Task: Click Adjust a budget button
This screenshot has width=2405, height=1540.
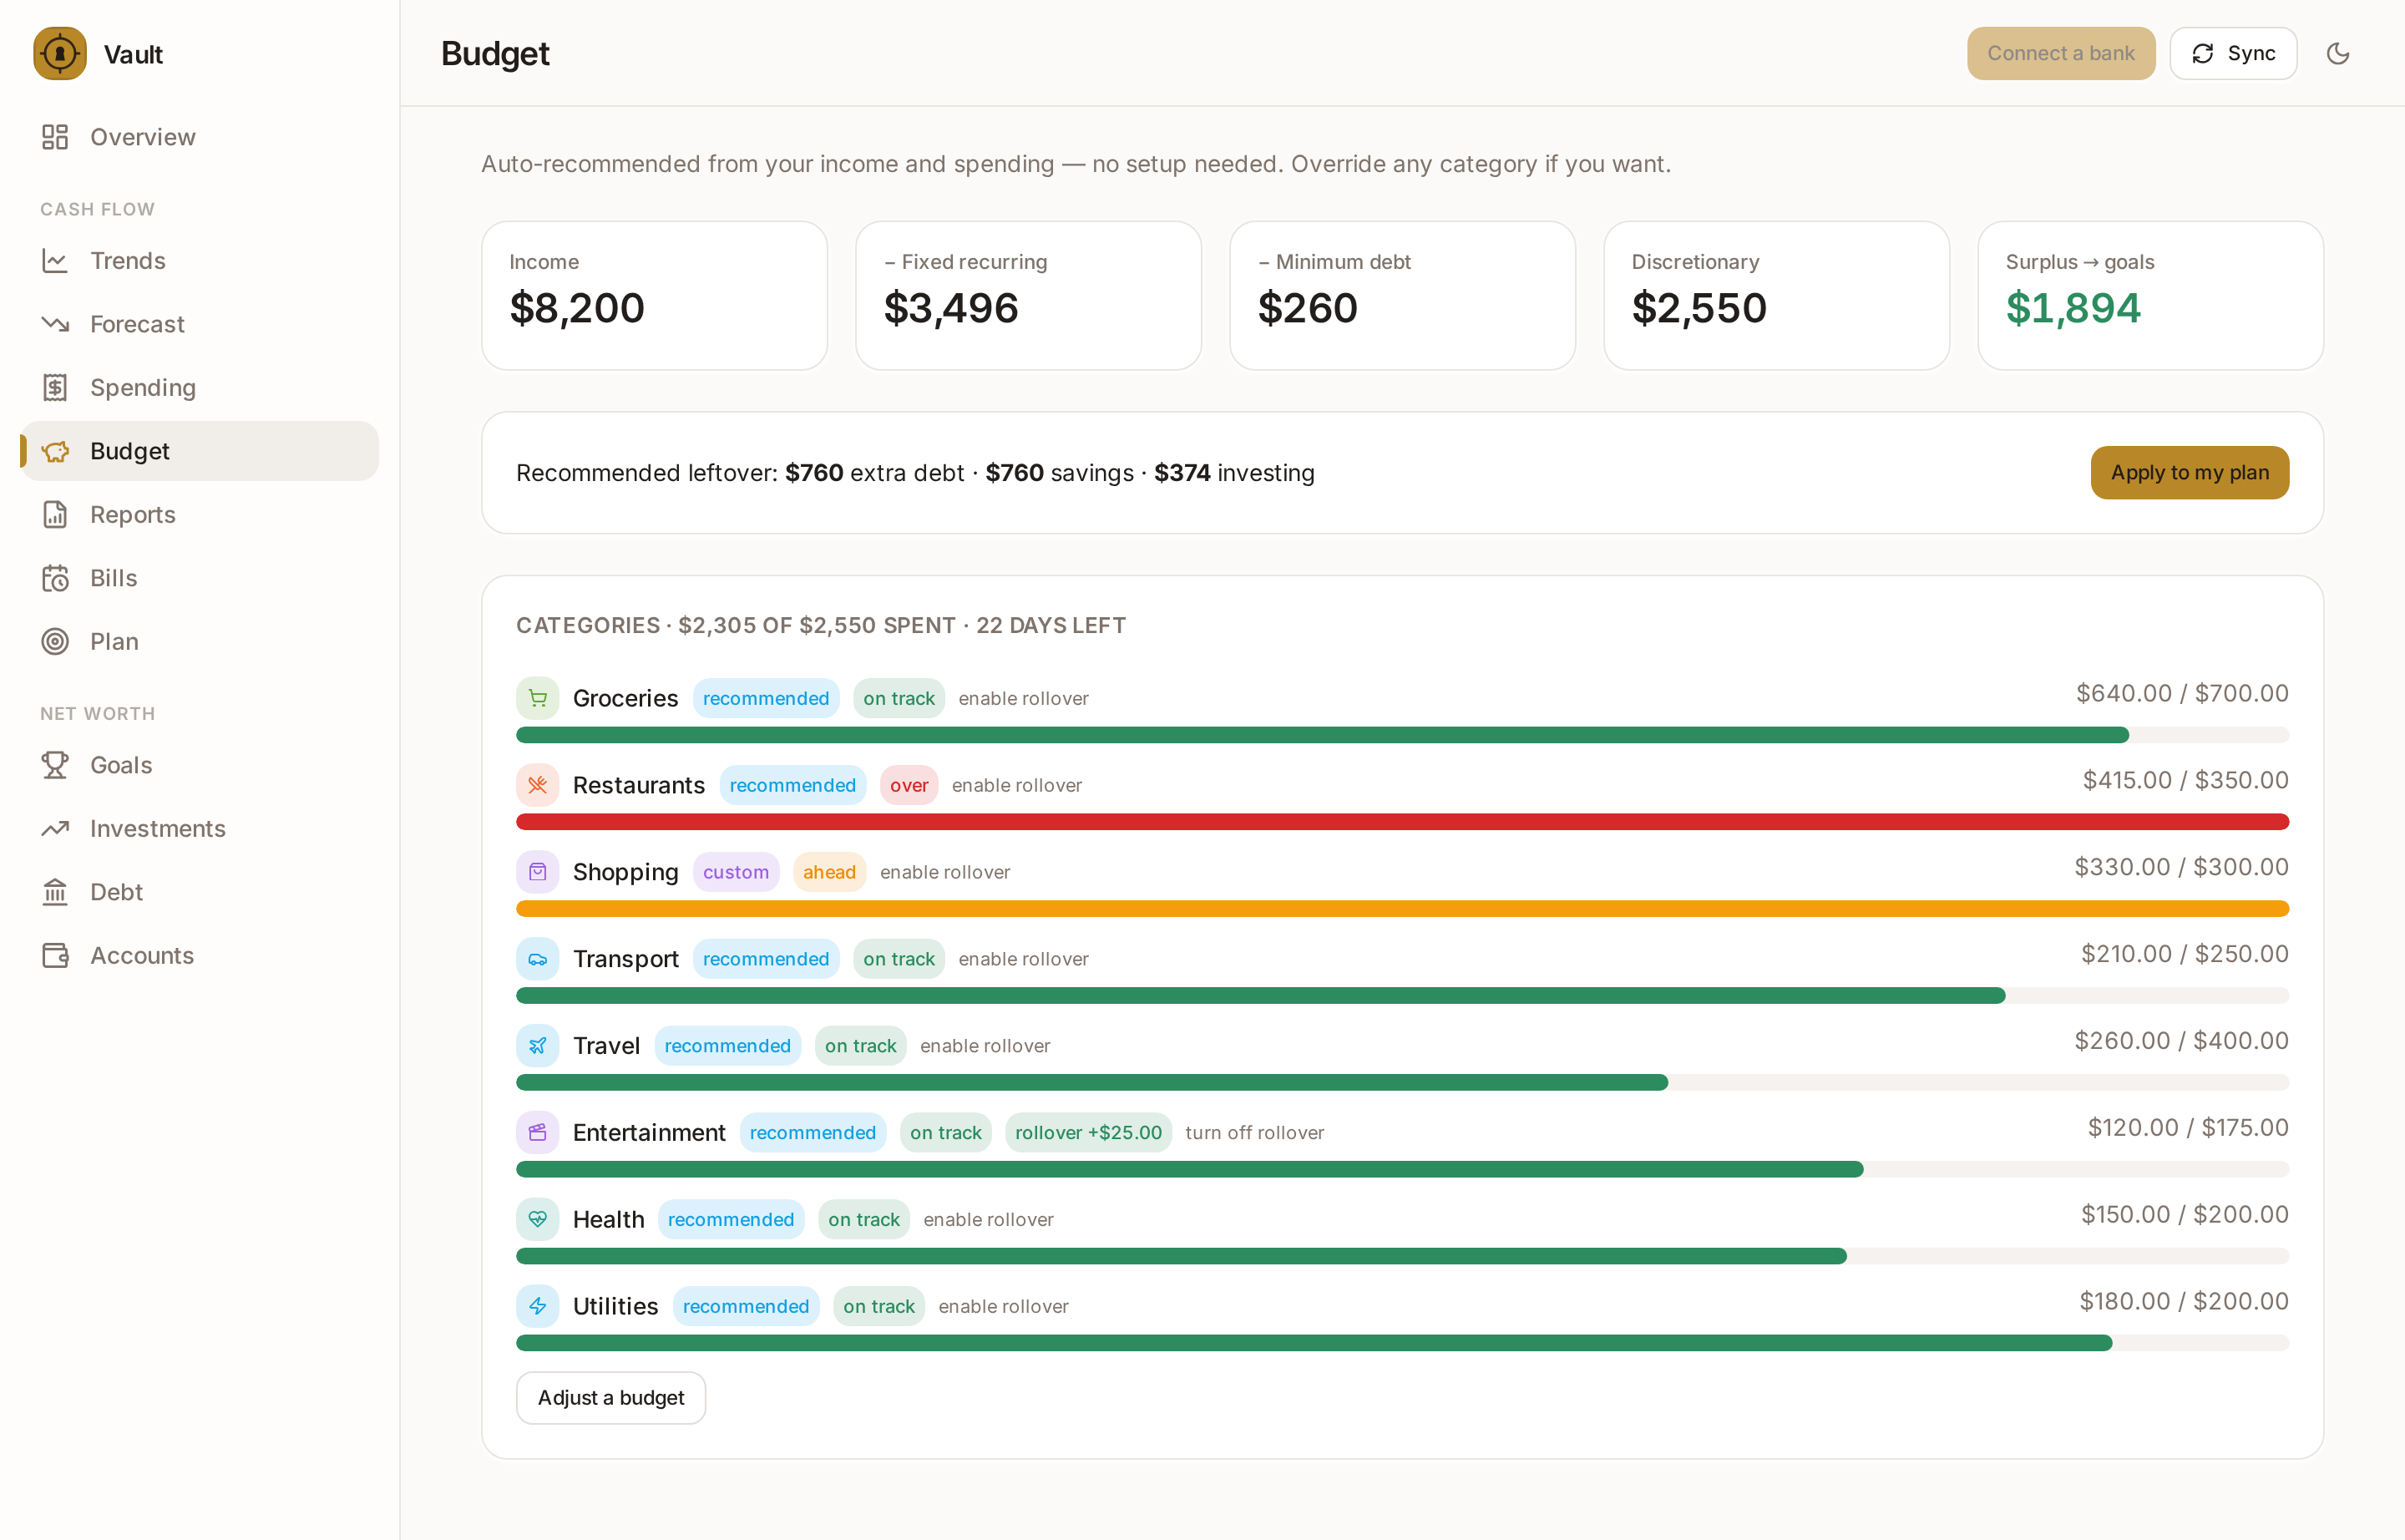Action: click(611, 1398)
